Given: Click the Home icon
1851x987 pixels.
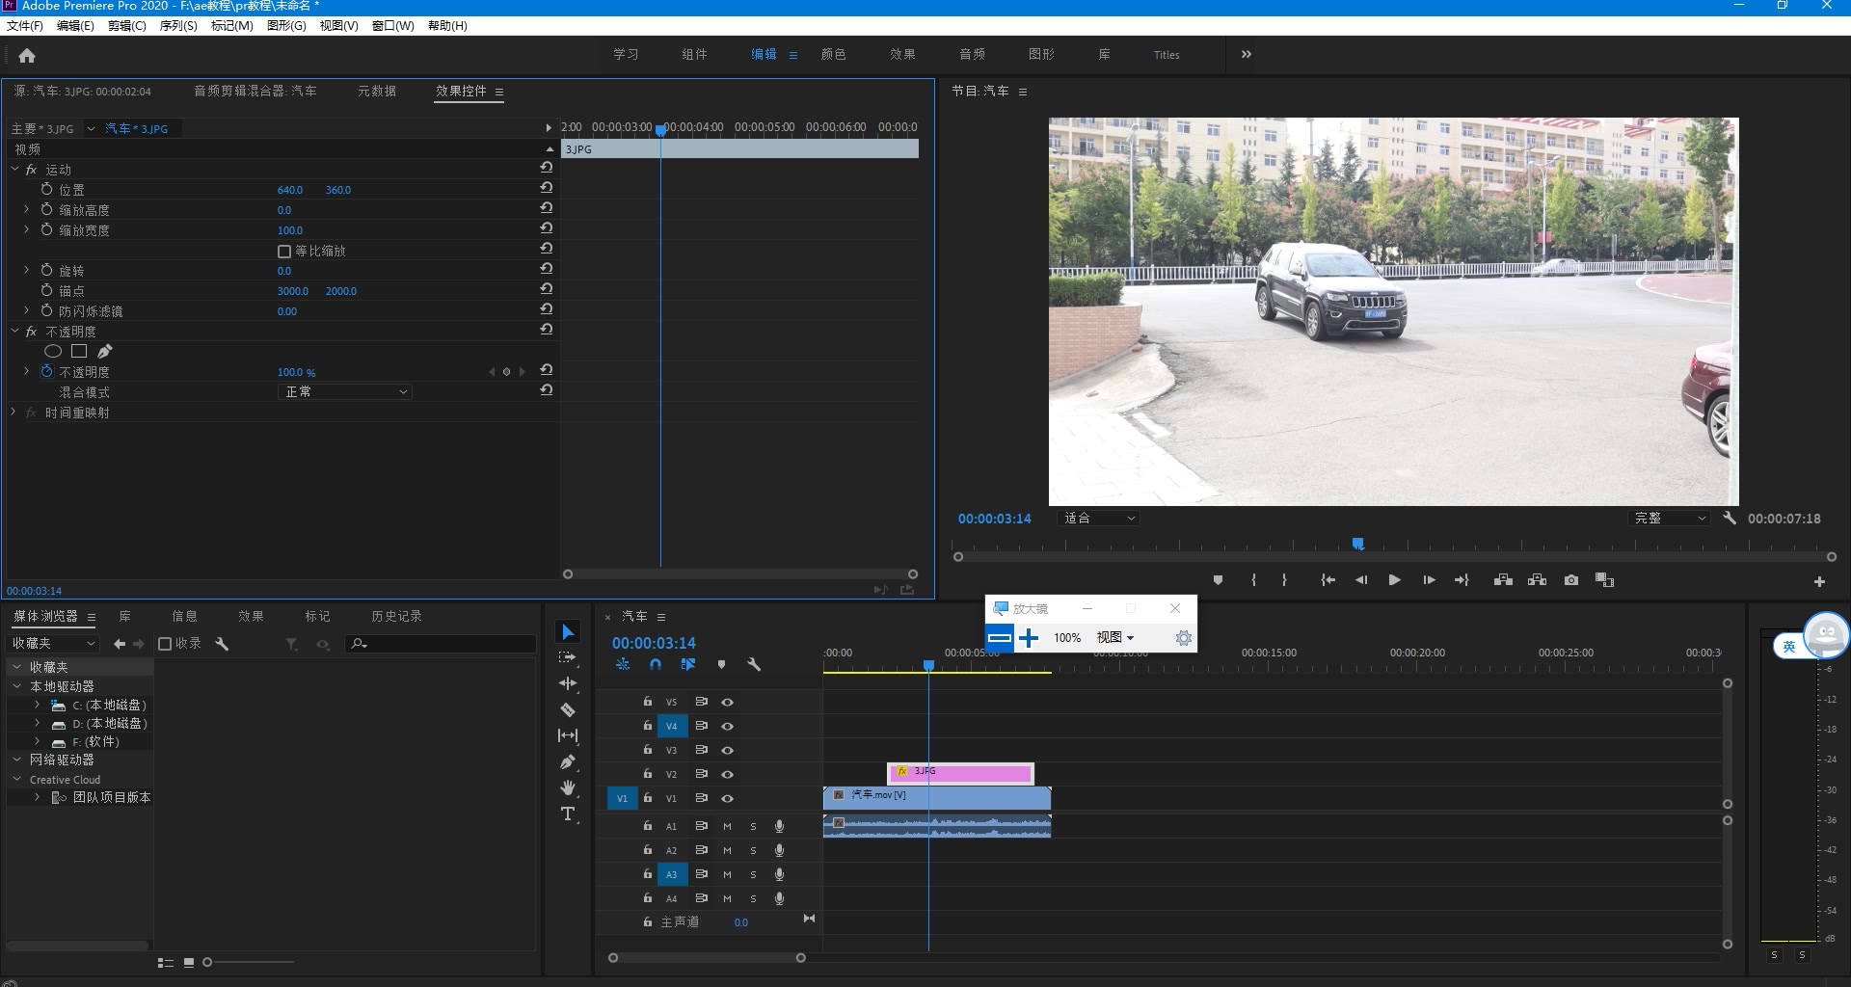Looking at the screenshot, I should pos(27,56).
